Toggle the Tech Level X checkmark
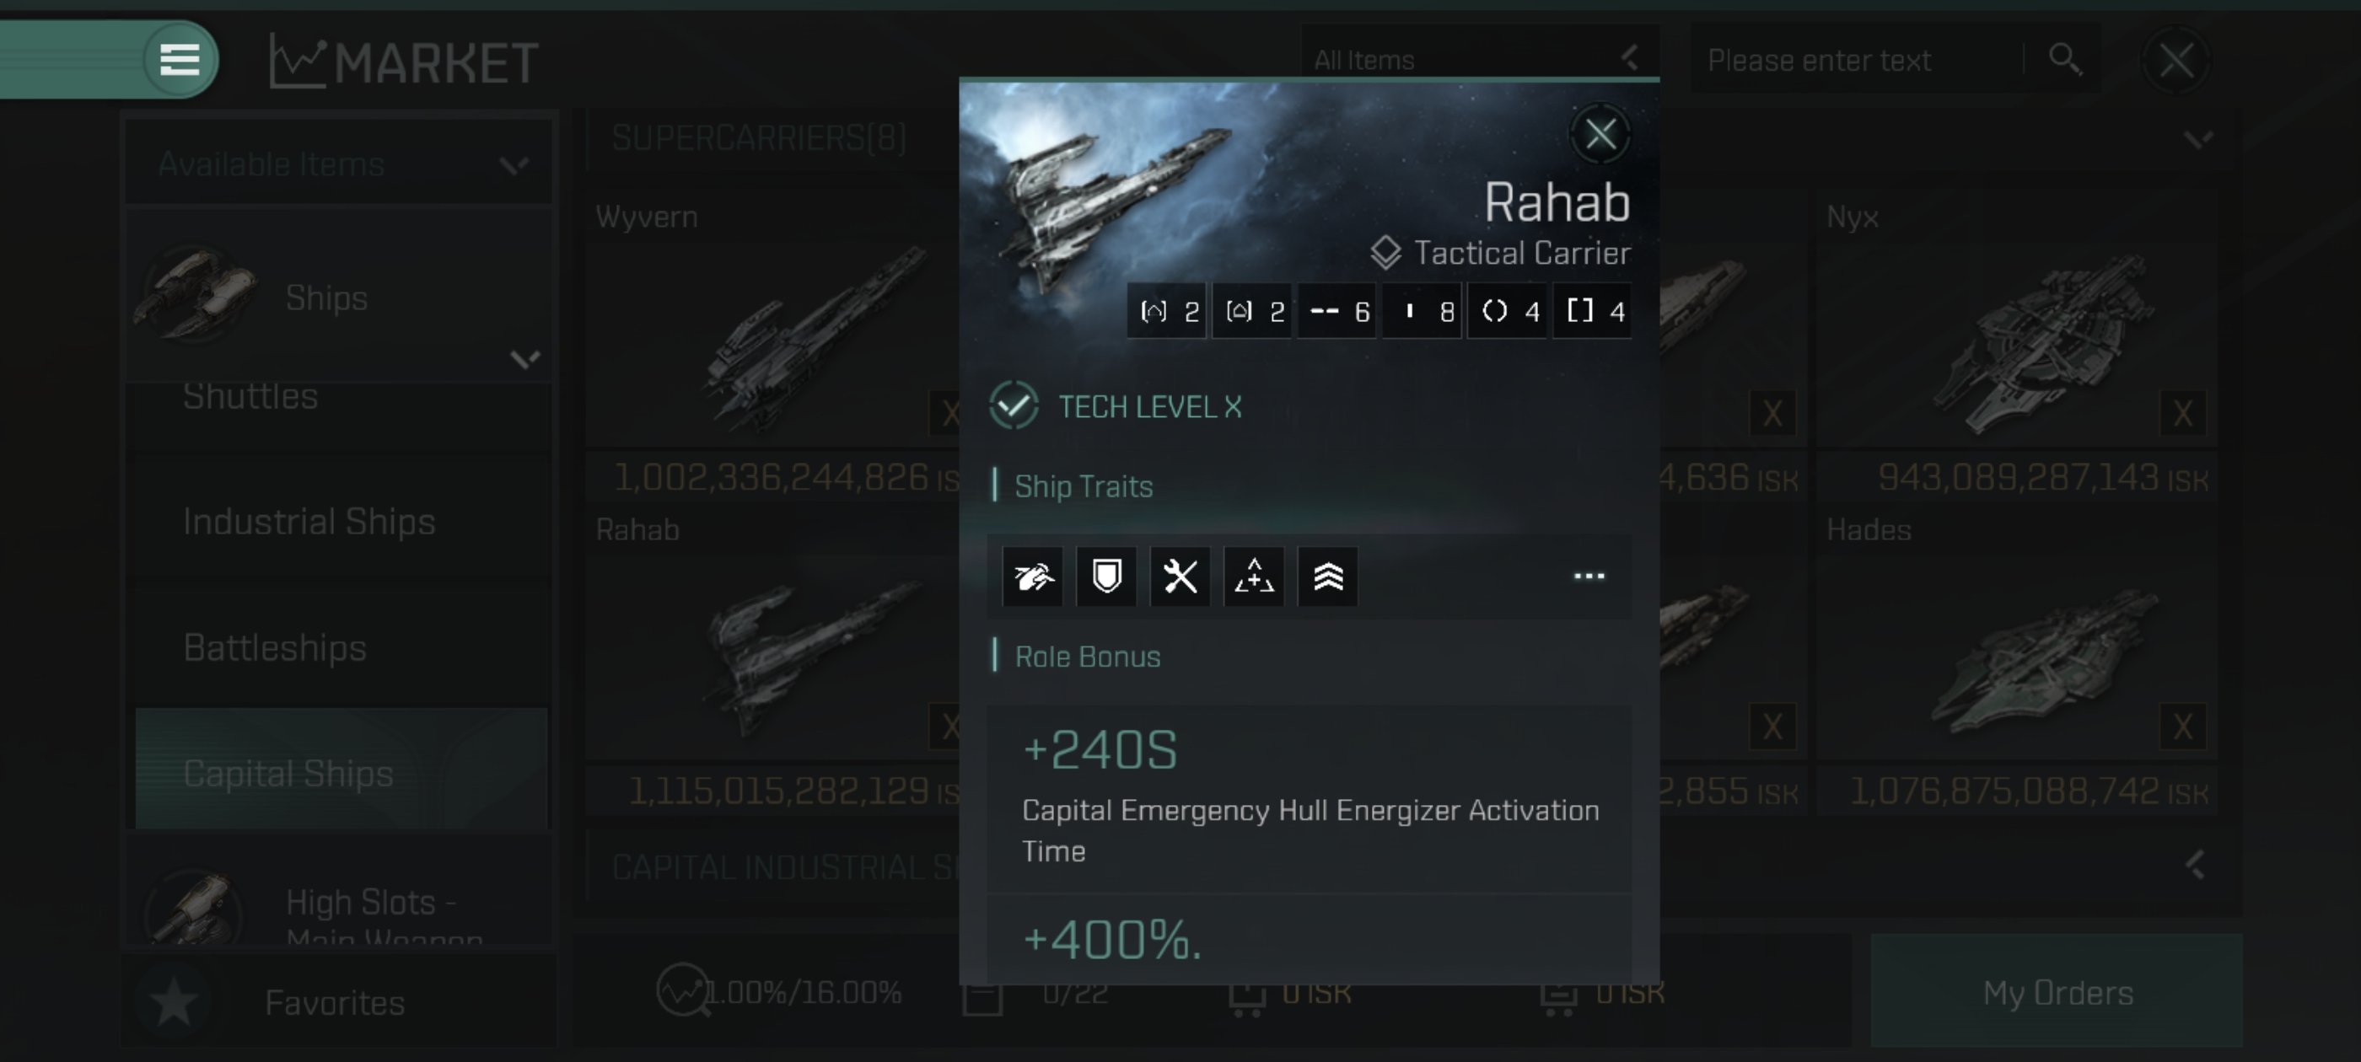This screenshot has width=2361, height=1062. (x=1014, y=406)
